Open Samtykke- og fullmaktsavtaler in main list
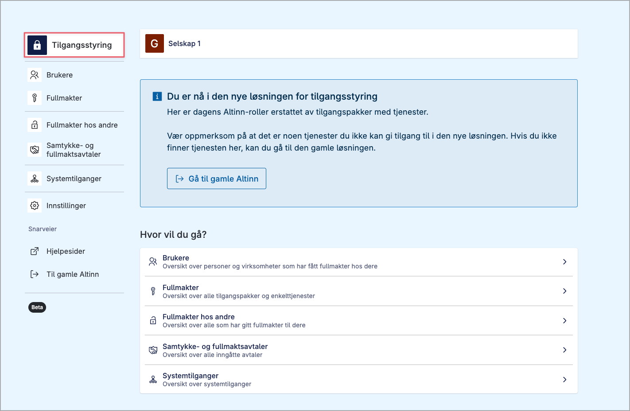Viewport: 630px width, 411px height. [x=215, y=350]
